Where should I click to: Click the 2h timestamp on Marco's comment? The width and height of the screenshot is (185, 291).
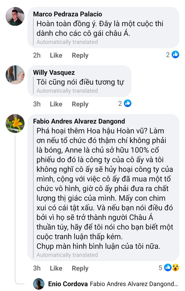37,55
